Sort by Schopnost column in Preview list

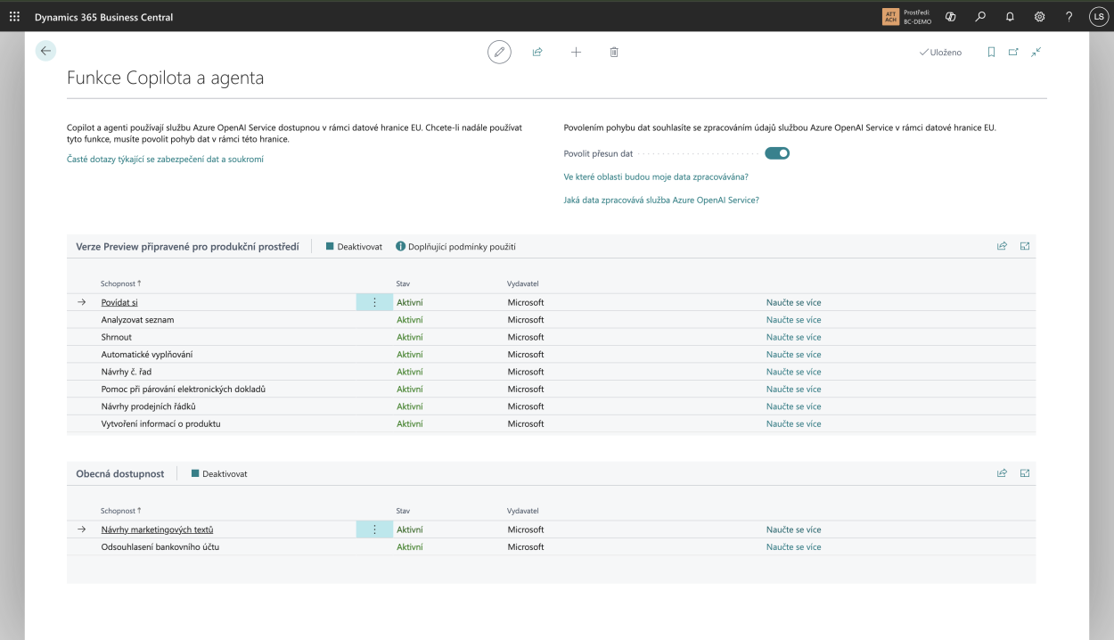[x=120, y=283]
